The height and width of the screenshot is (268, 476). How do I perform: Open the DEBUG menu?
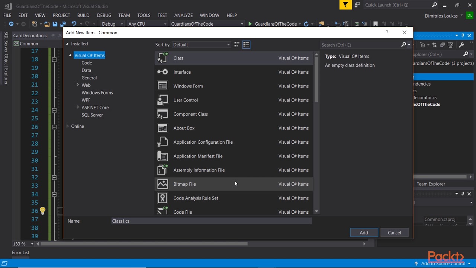pos(104,15)
